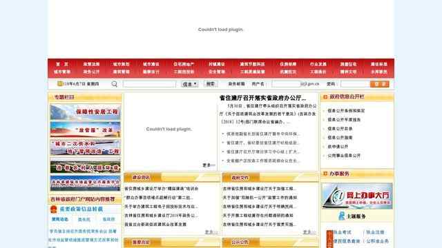Click the 政府信息公开栏 header icon
The width and height of the screenshot is (442, 248).
coord(325,96)
